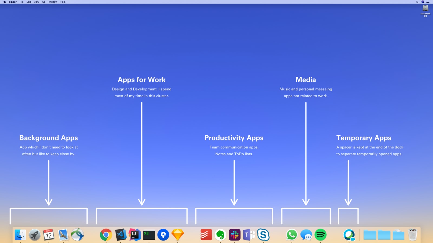433x243 pixels.
Task: Open the blue keyhole password app icon
Action: 163,235
